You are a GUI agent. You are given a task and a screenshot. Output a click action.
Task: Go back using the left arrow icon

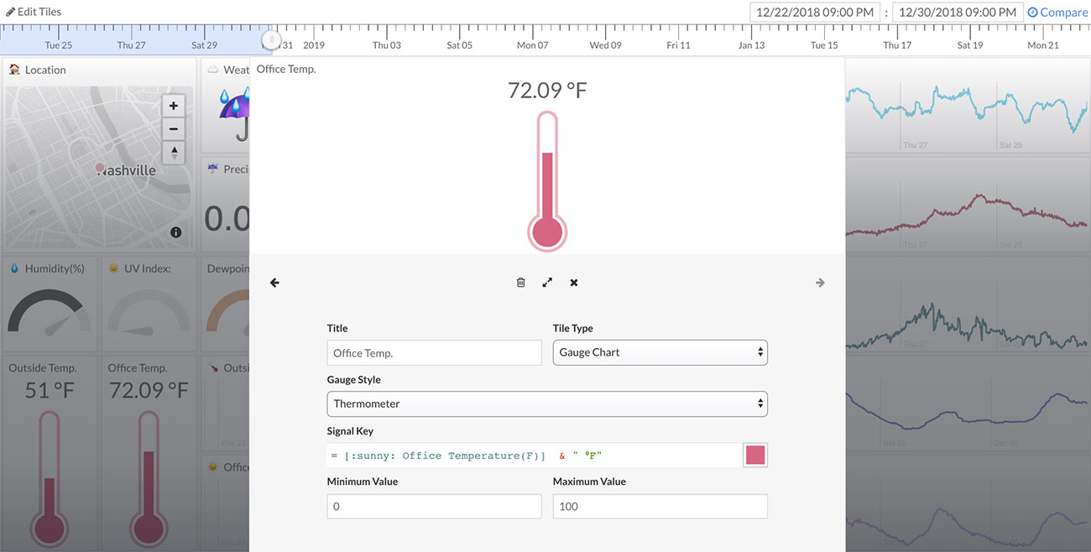pyautogui.click(x=274, y=283)
